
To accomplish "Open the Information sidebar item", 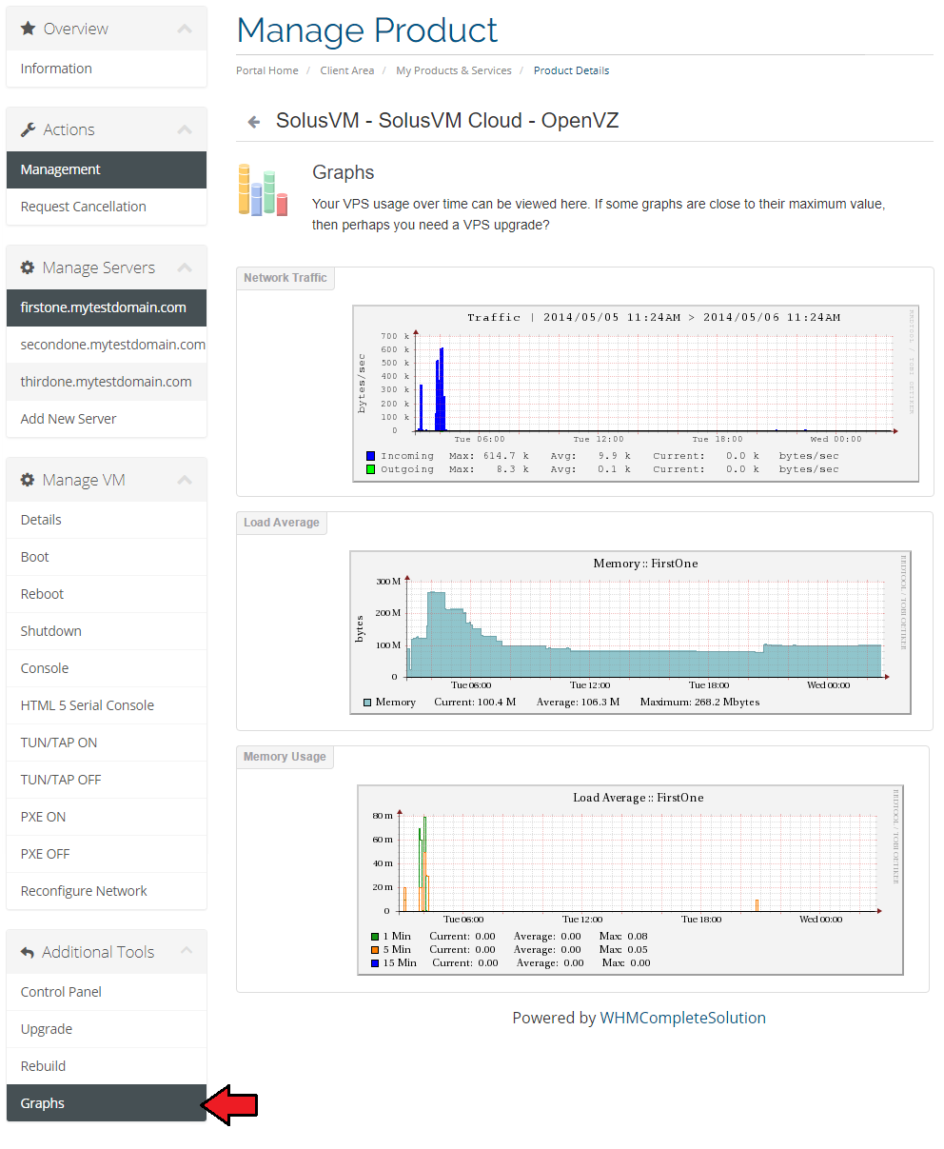I will pos(107,69).
